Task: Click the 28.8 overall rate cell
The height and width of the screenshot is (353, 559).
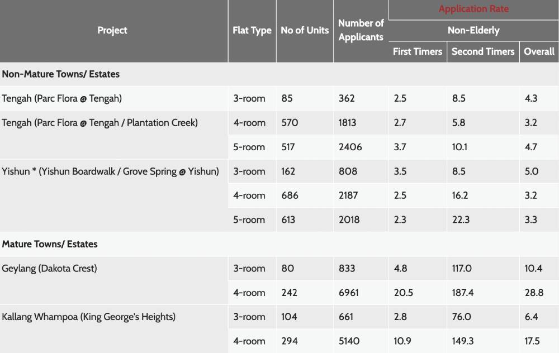Action: (x=539, y=293)
